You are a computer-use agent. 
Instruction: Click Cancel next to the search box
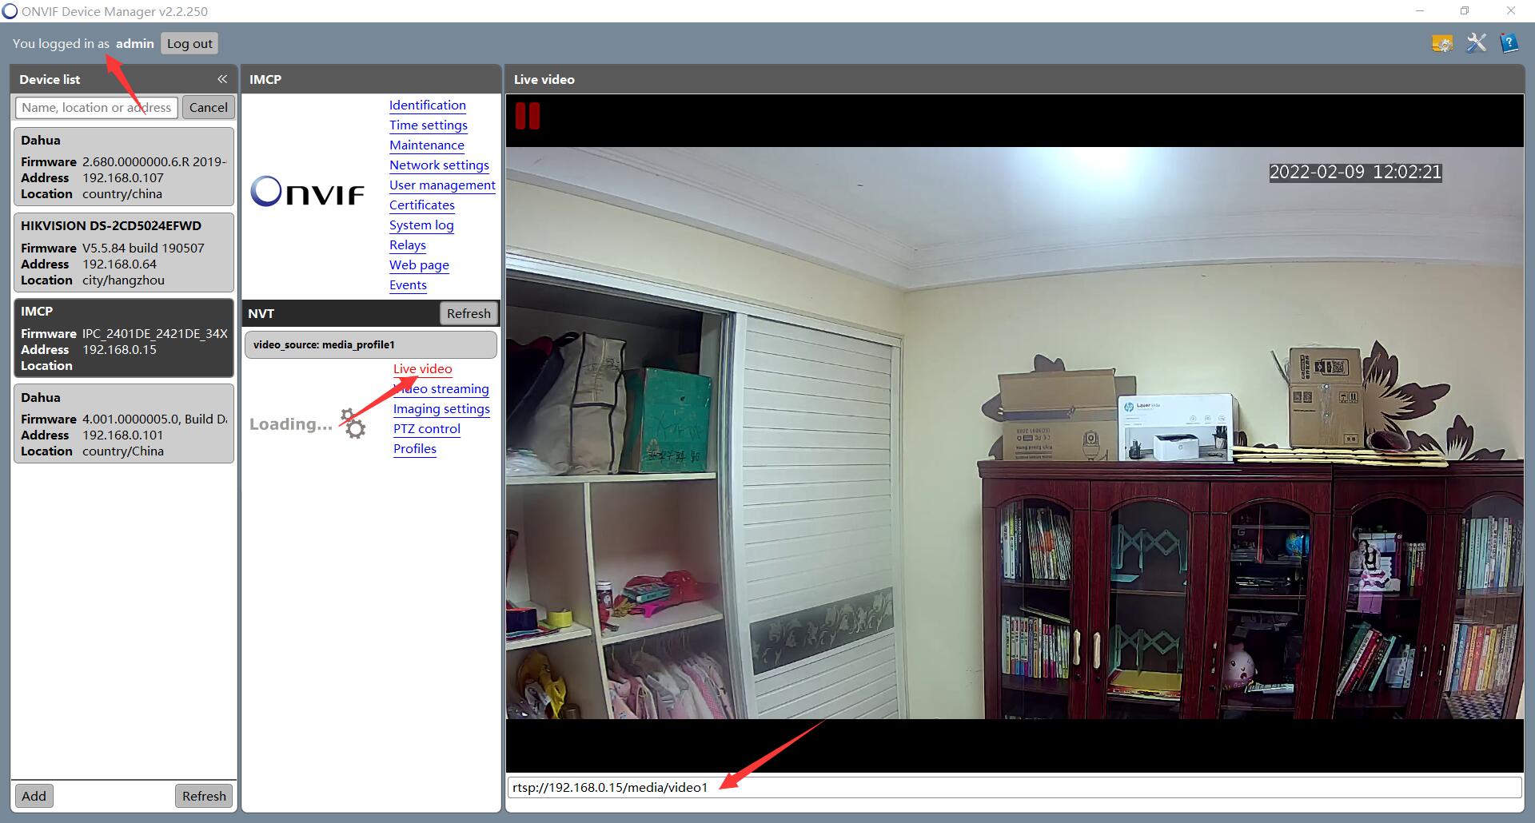pyautogui.click(x=208, y=108)
